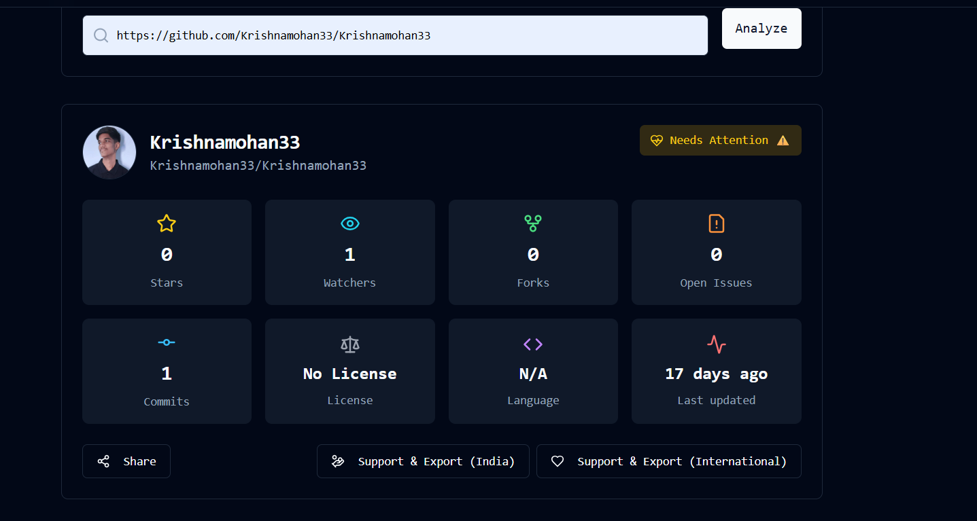Open Support & Export (International)
977x521 pixels.
[x=669, y=461]
